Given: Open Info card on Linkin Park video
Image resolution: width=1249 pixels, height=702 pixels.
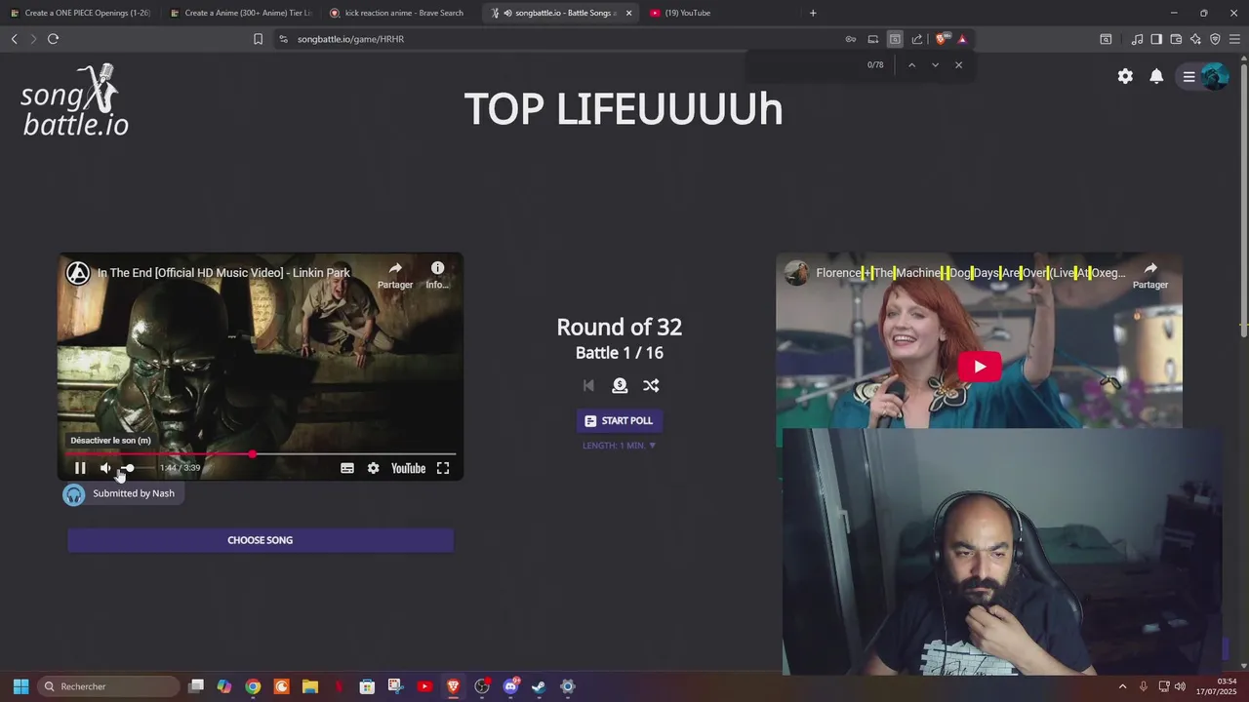Looking at the screenshot, I should click(x=437, y=275).
